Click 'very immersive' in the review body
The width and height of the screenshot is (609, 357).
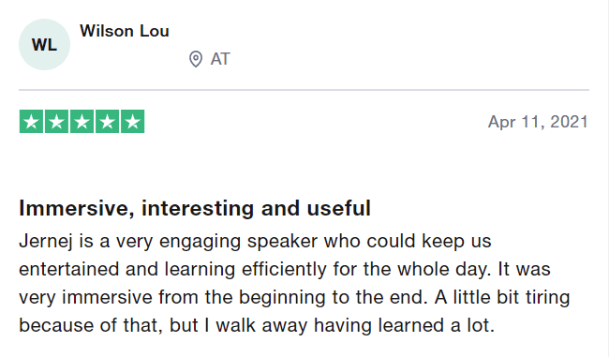(85, 298)
